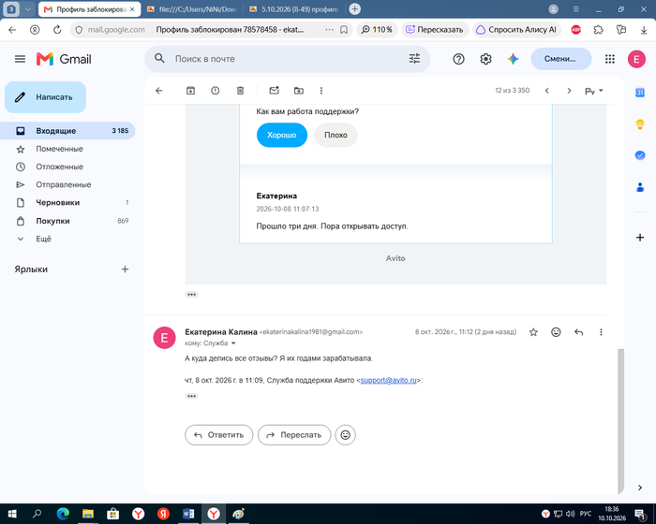
Task: Rate support as Плохо
Action: (335, 135)
